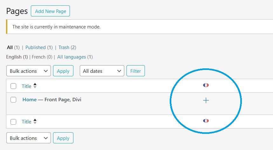Open the Trash filter view

(64, 47)
